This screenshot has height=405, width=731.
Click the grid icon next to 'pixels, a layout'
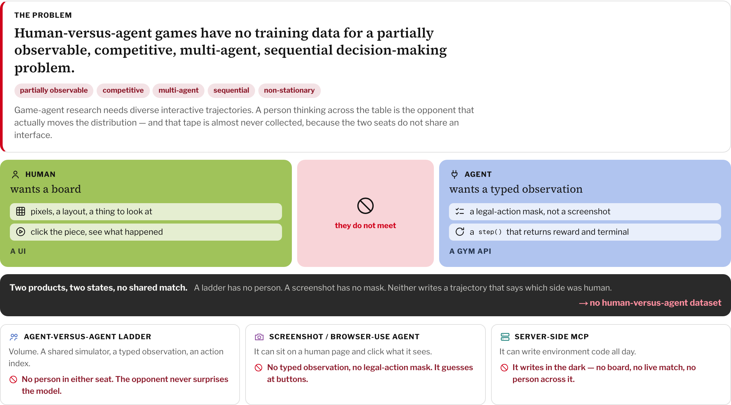(20, 211)
